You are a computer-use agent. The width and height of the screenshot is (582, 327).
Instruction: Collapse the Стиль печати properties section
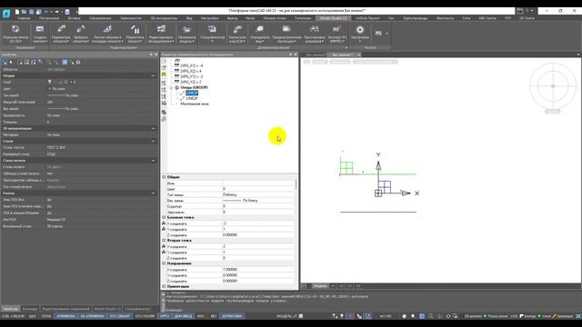(x=153, y=161)
